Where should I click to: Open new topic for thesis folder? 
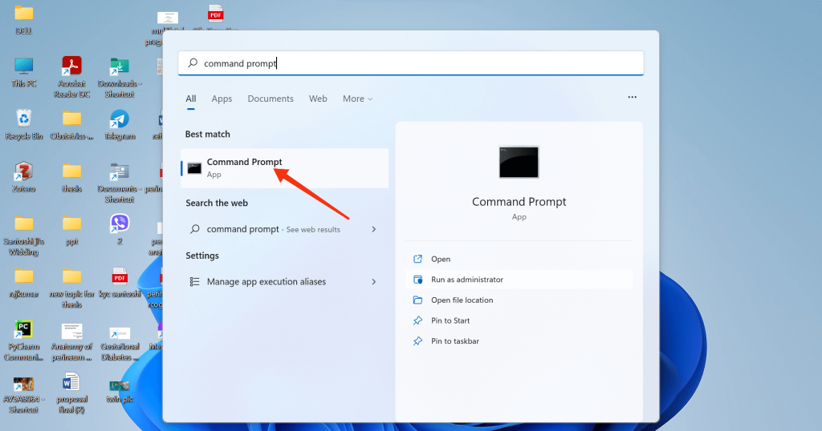[71, 288]
